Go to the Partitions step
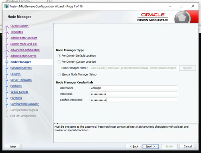This screenshot has height=153, width=201. point(16,98)
